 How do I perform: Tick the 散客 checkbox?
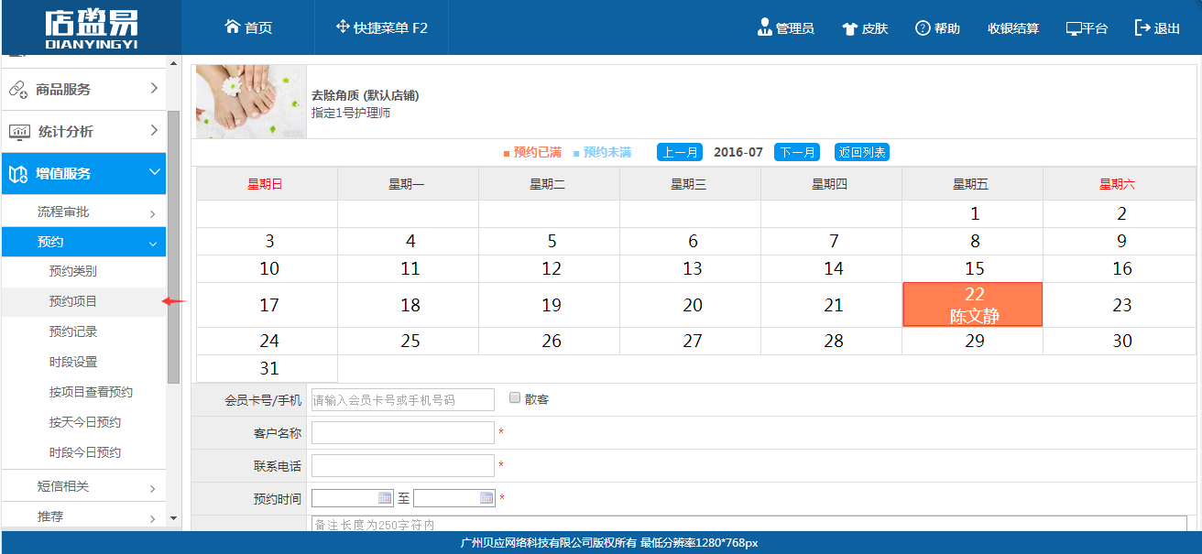[x=515, y=398]
